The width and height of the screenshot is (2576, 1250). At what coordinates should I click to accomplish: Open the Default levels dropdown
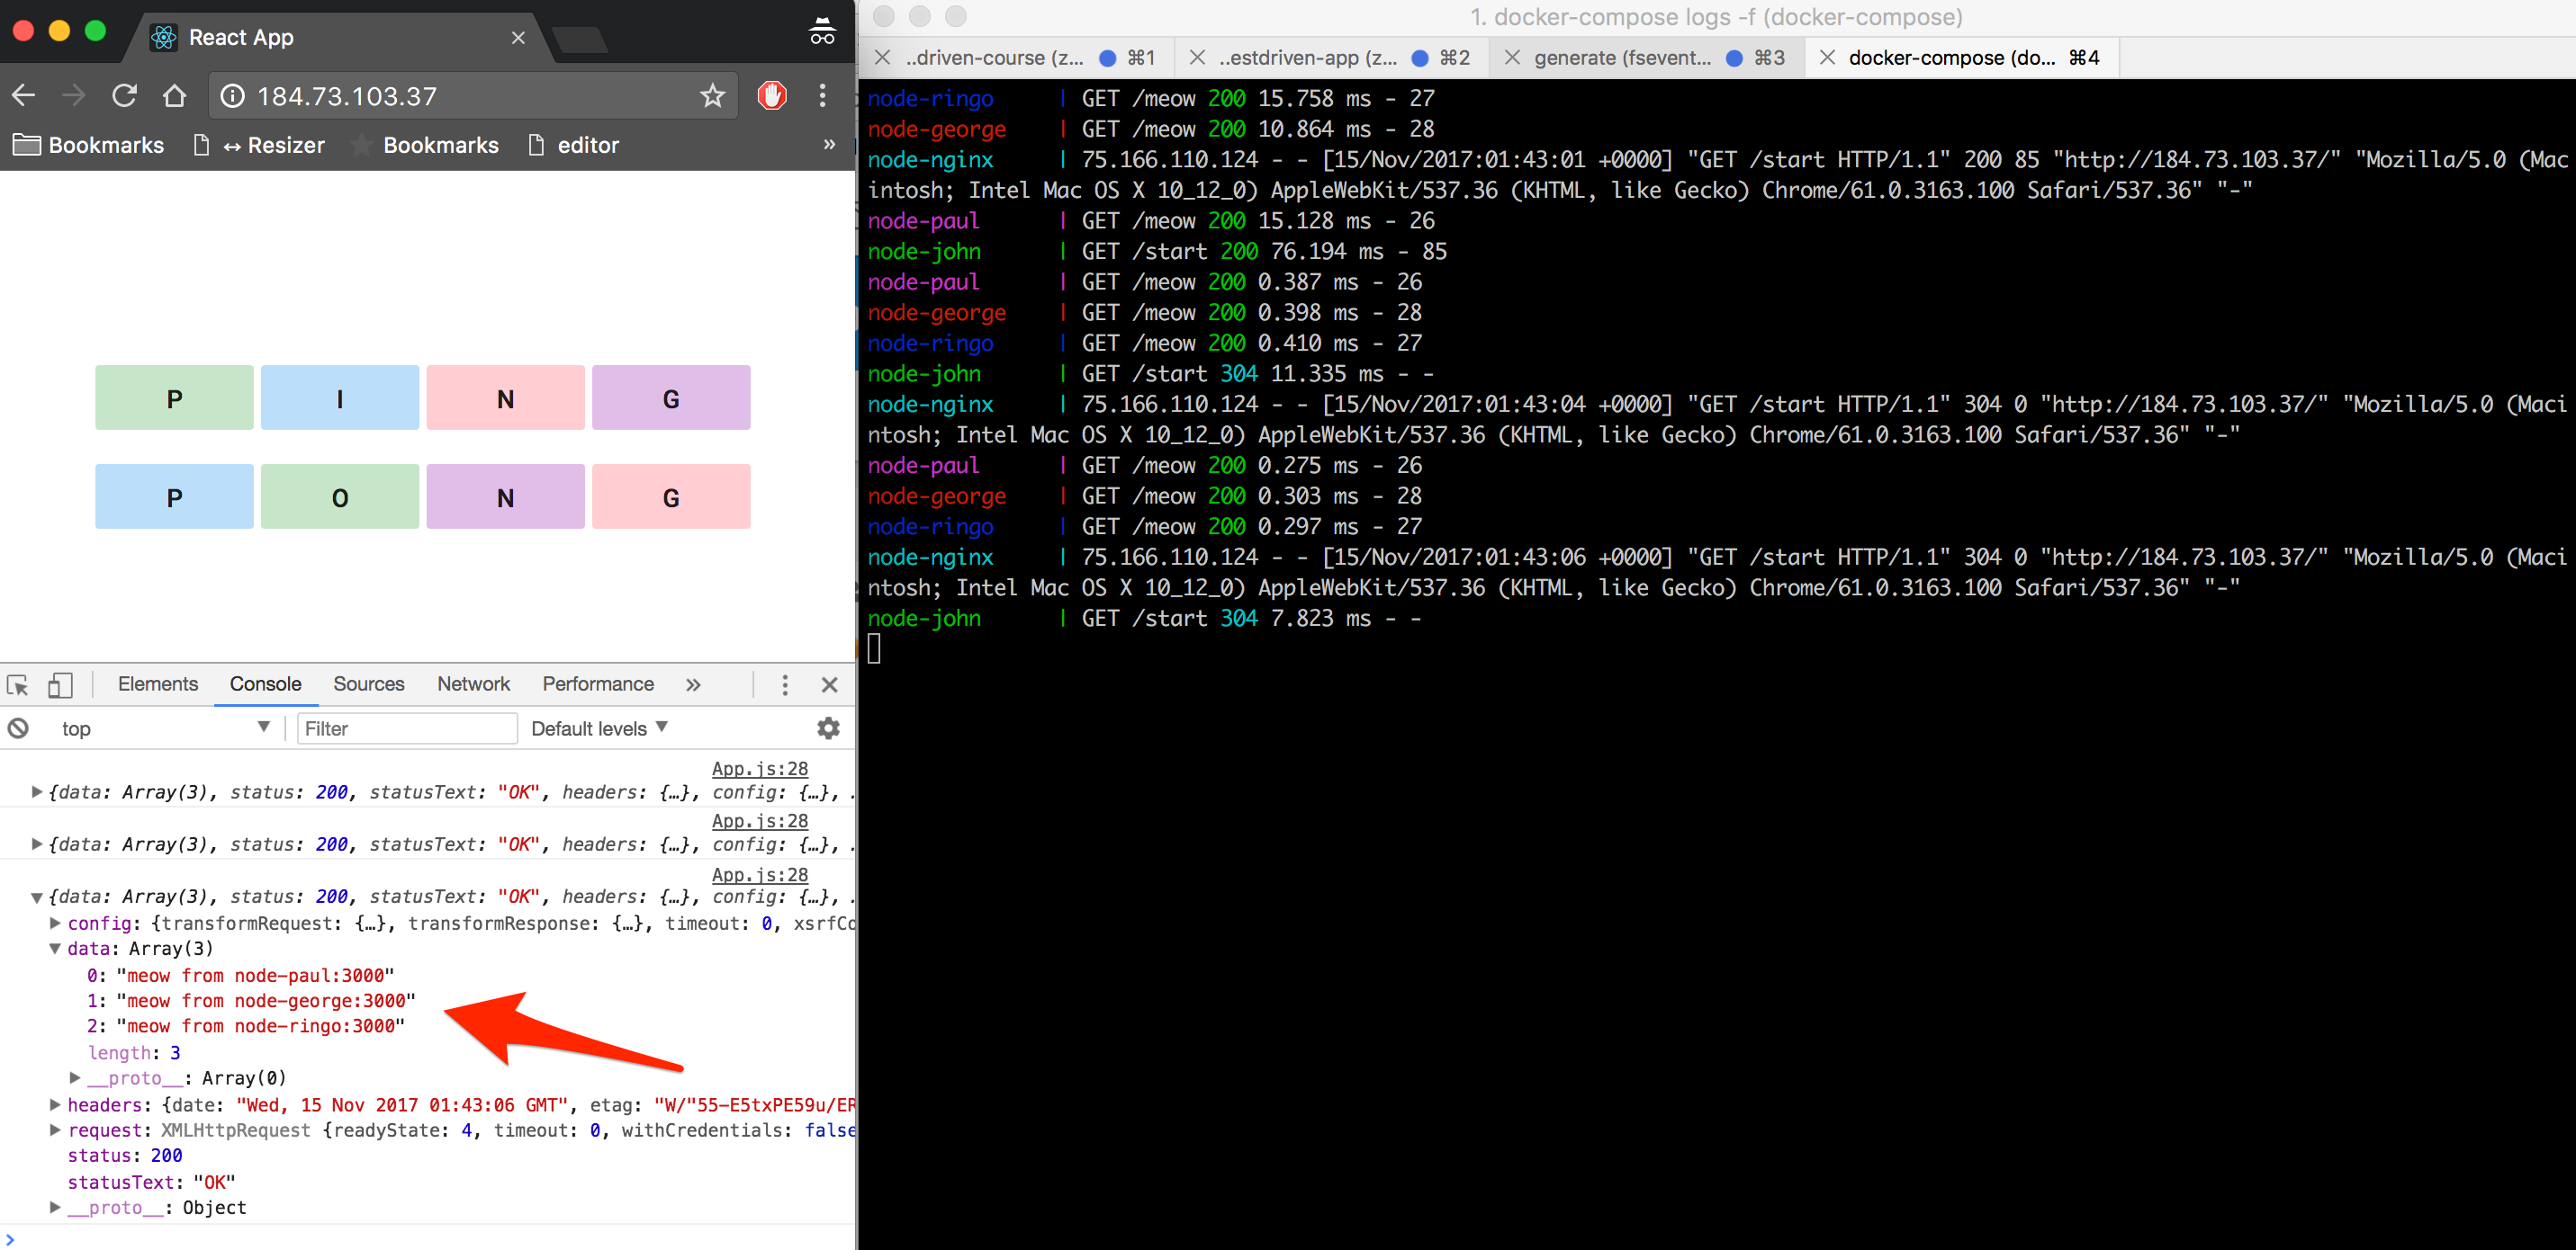pos(599,728)
